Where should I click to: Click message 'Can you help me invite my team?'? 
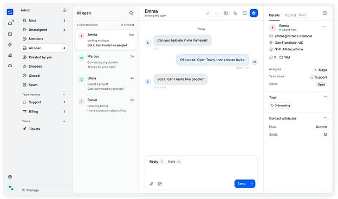183,40
